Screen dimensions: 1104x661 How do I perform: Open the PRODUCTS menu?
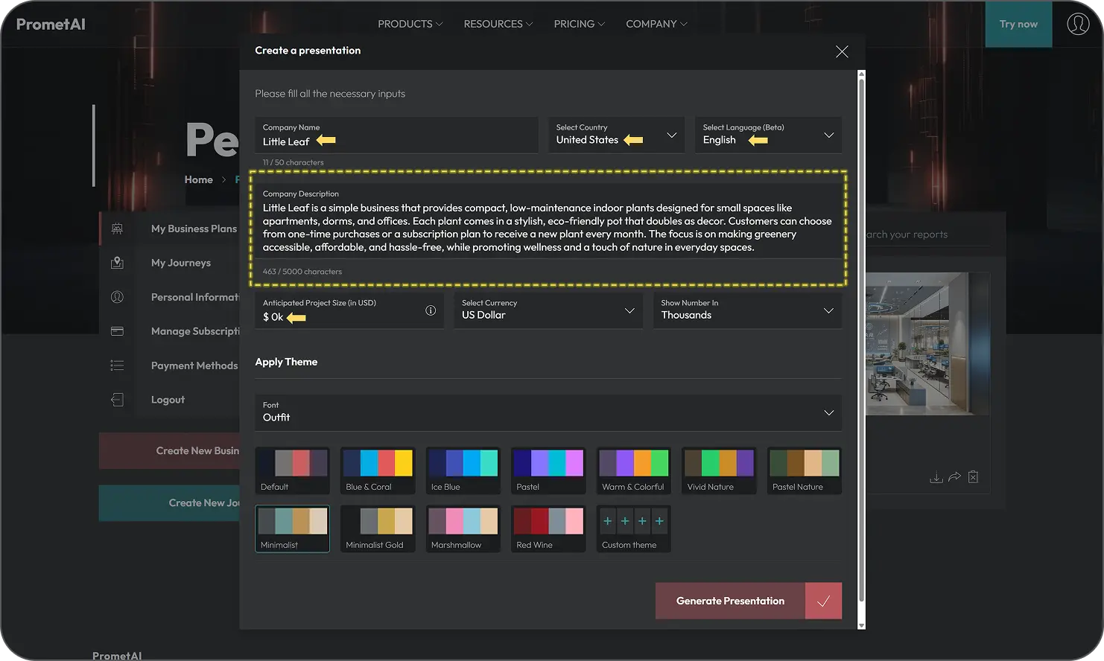point(410,24)
